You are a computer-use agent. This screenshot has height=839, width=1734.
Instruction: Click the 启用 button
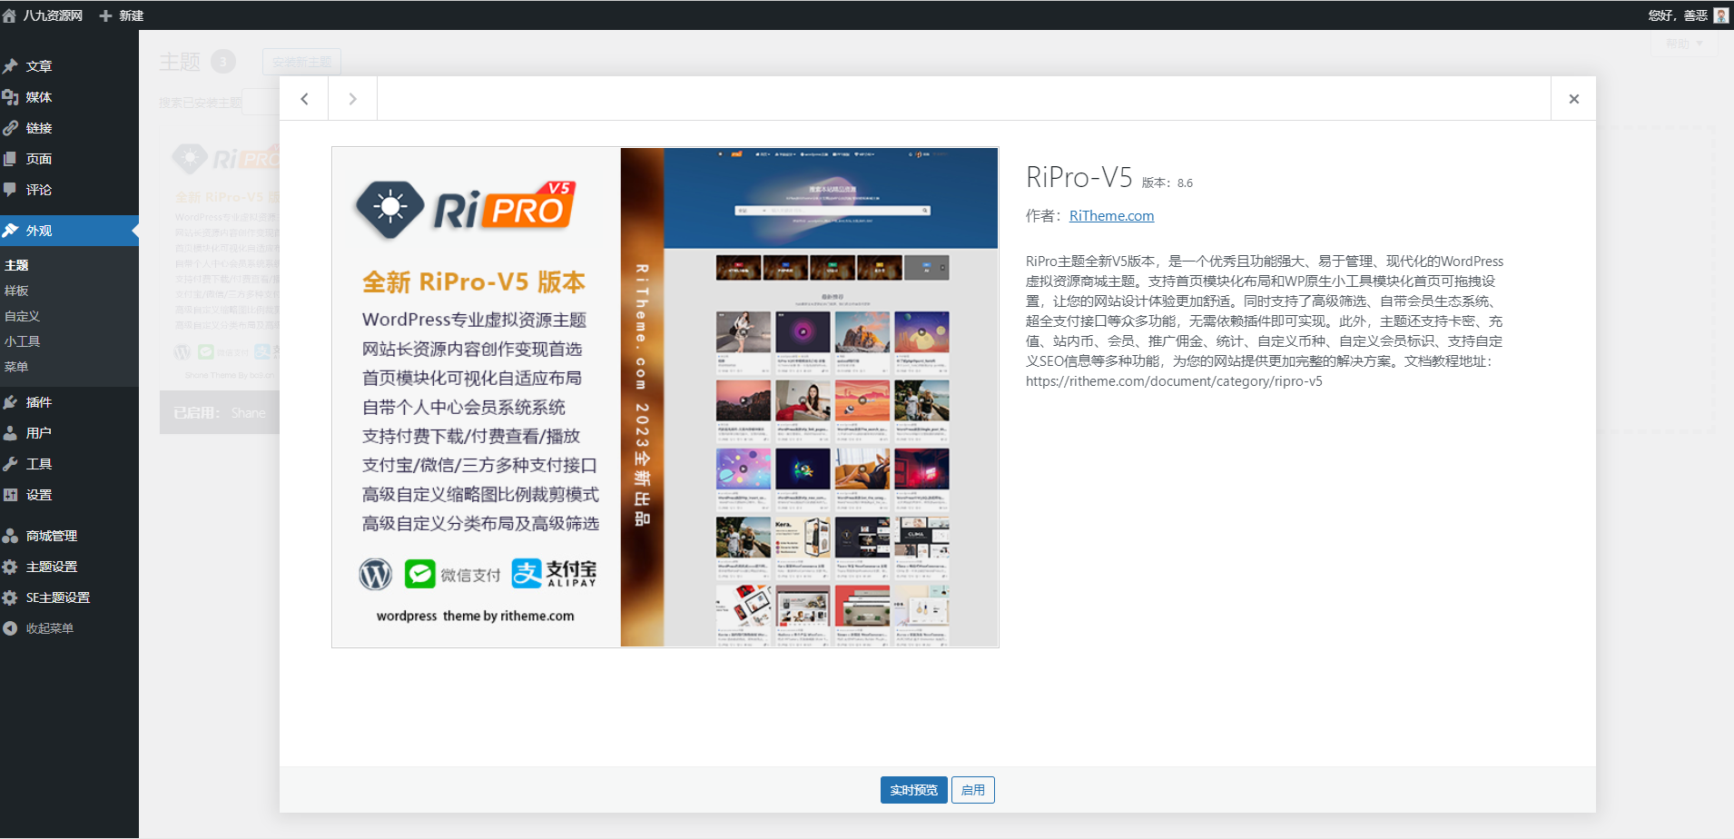click(x=973, y=790)
